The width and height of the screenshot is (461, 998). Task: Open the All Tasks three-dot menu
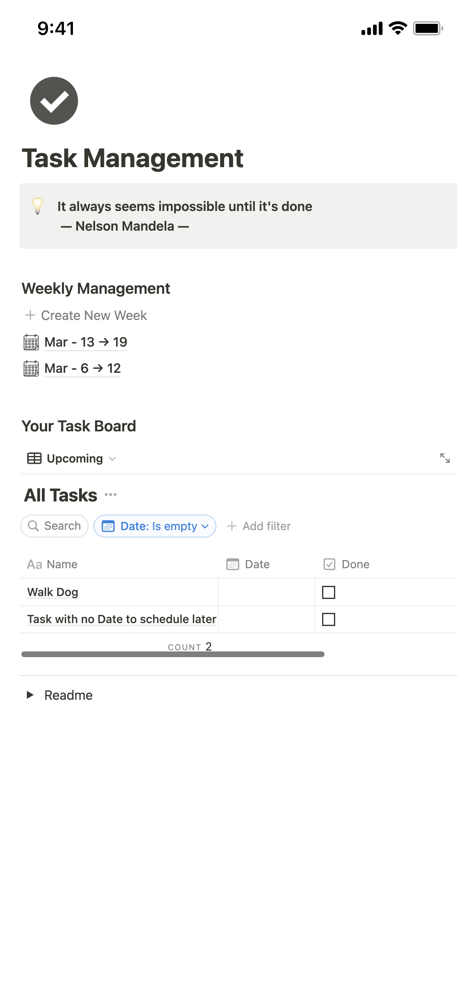point(111,495)
